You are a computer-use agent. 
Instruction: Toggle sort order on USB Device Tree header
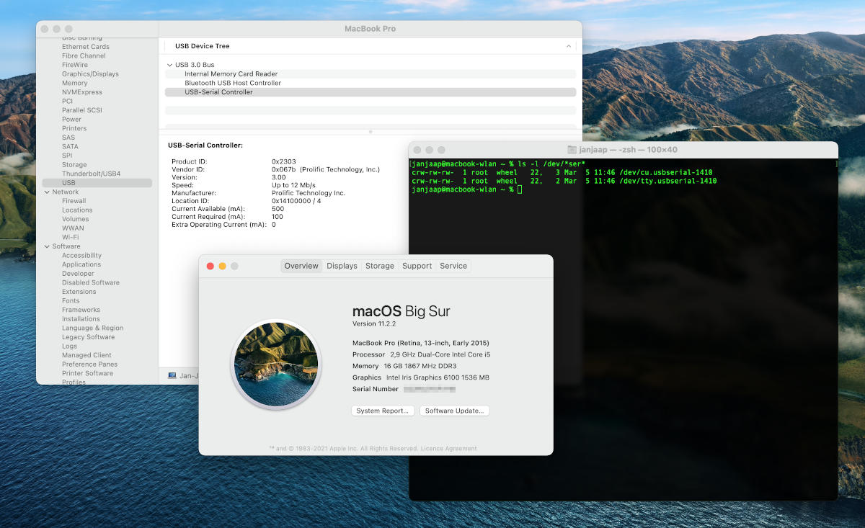point(569,46)
